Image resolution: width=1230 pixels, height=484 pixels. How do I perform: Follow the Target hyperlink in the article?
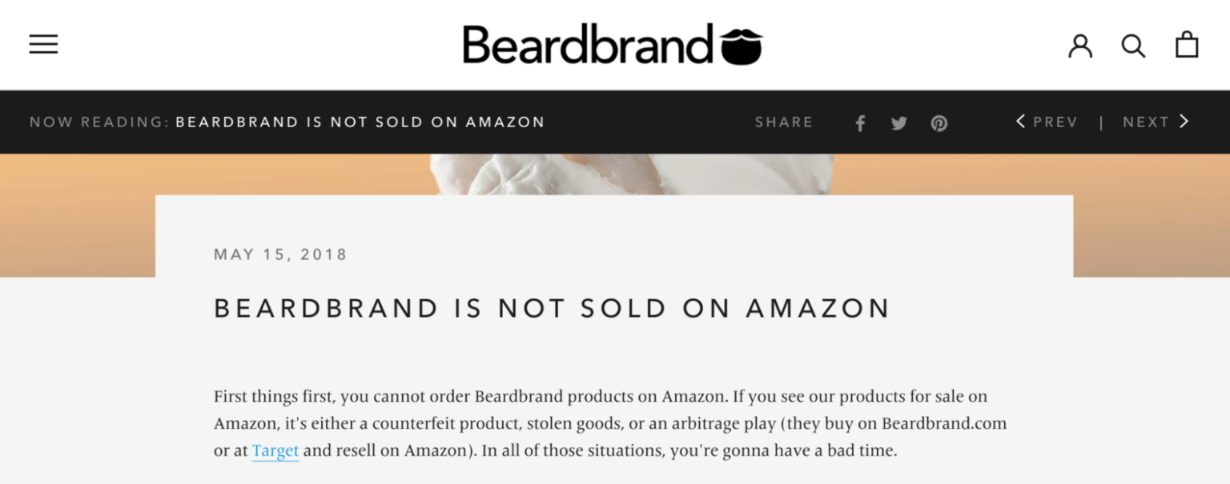pos(275,451)
